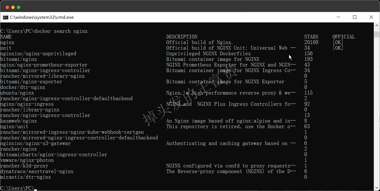Click the red macOS-style close dot
Viewport: 380px width, 191px height.
coord(7,7)
